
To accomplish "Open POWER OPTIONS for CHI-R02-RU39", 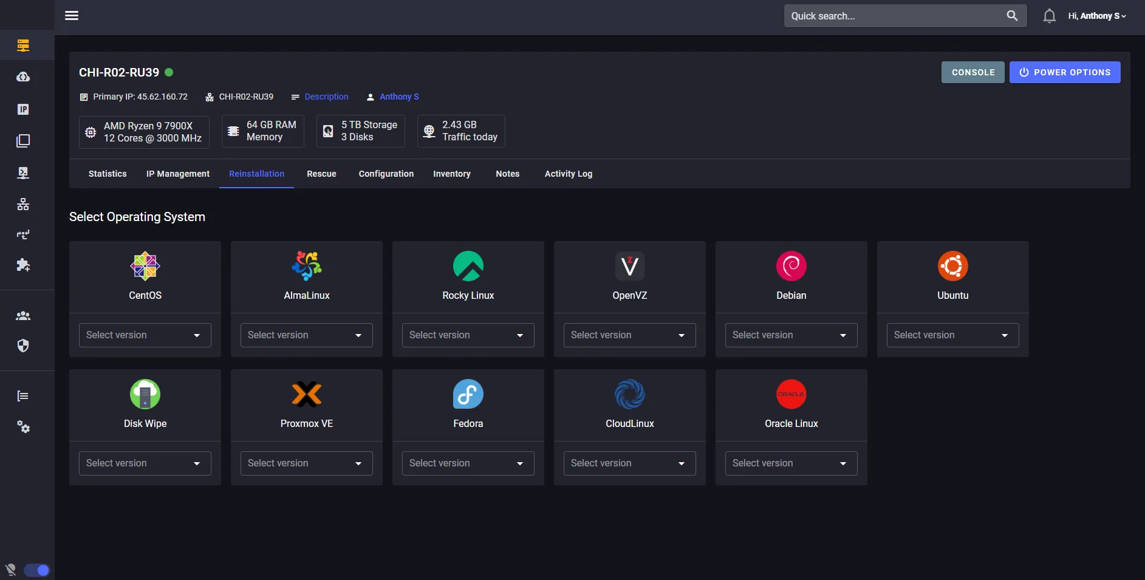I will click(1065, 72).
